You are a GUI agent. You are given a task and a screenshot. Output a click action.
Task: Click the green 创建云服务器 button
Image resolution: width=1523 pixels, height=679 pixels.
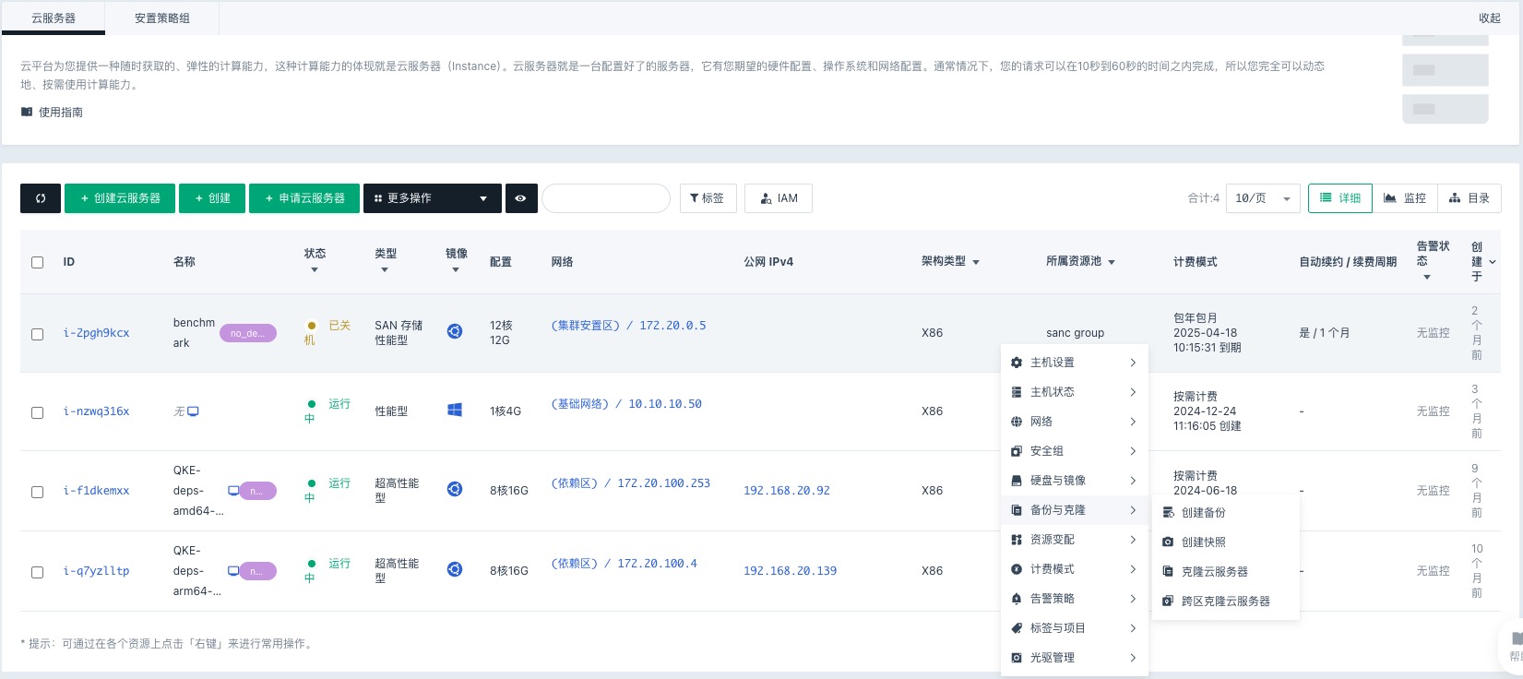pyautogui.click(x=120, y=198)
